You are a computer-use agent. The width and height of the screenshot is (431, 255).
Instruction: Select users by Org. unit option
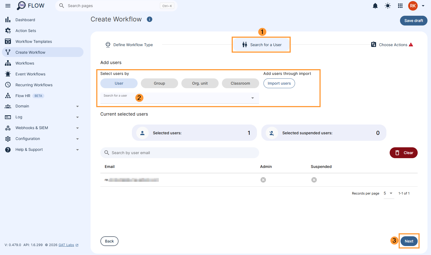click(x=200, y=83)
